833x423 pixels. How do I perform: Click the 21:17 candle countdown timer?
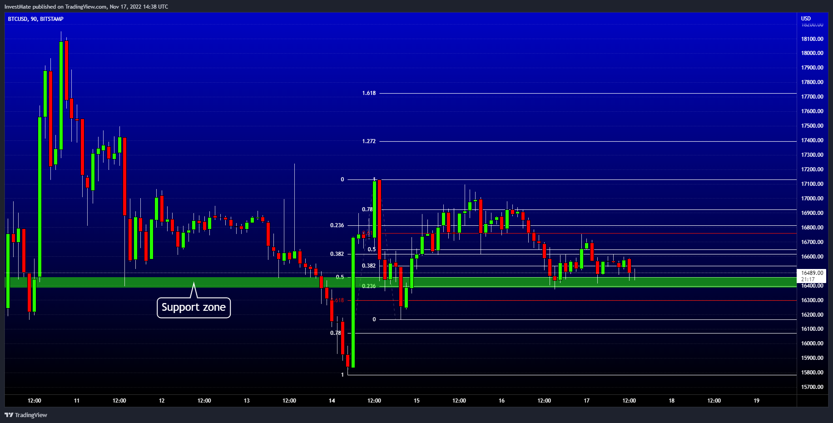coord(808,279)
